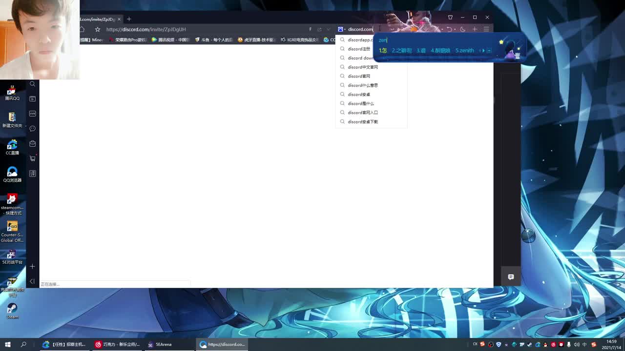625x351 pixels.
Task: Pick IME candidate 4.醉翘娘
Action: point(440,50)
